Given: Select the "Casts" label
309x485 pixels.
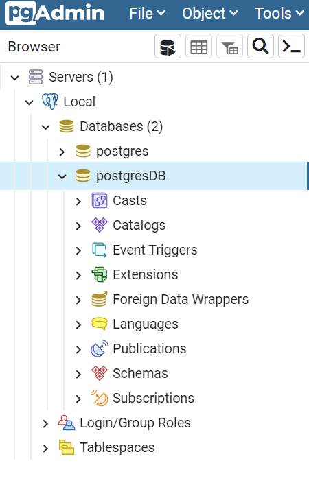Looking at the screenshot, I should pos(129,200).
